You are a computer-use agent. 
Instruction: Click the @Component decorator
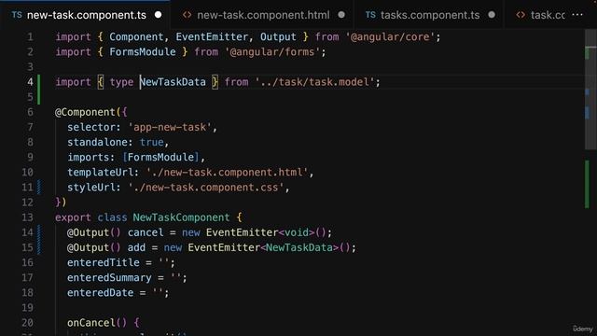click(x=85, y=112)
